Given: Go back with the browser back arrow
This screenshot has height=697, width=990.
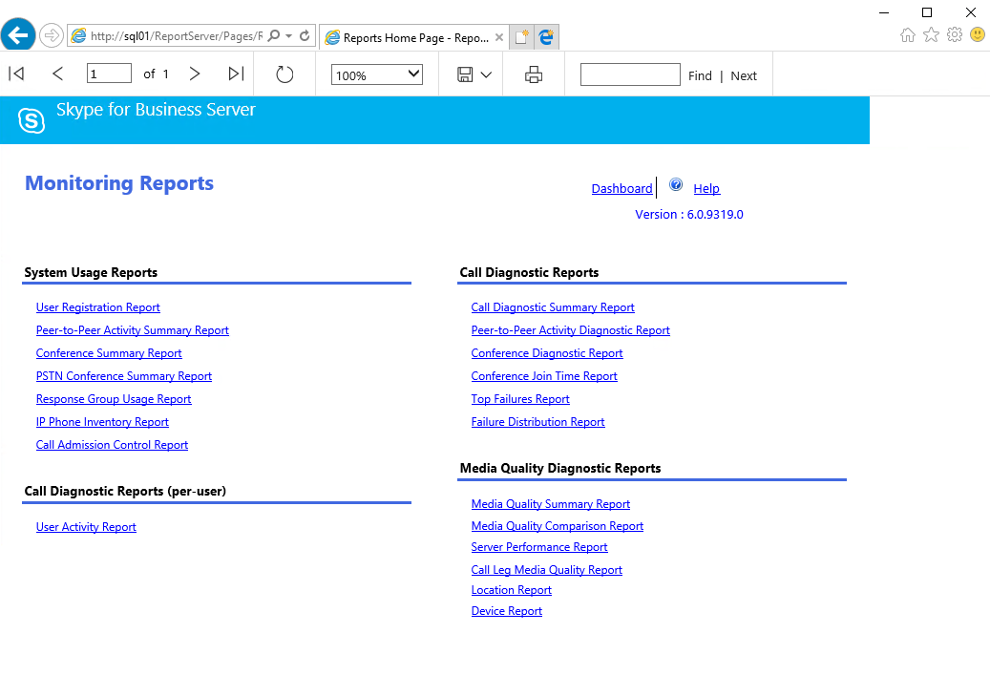Looking at the screenshot, I should pos(18,34).
